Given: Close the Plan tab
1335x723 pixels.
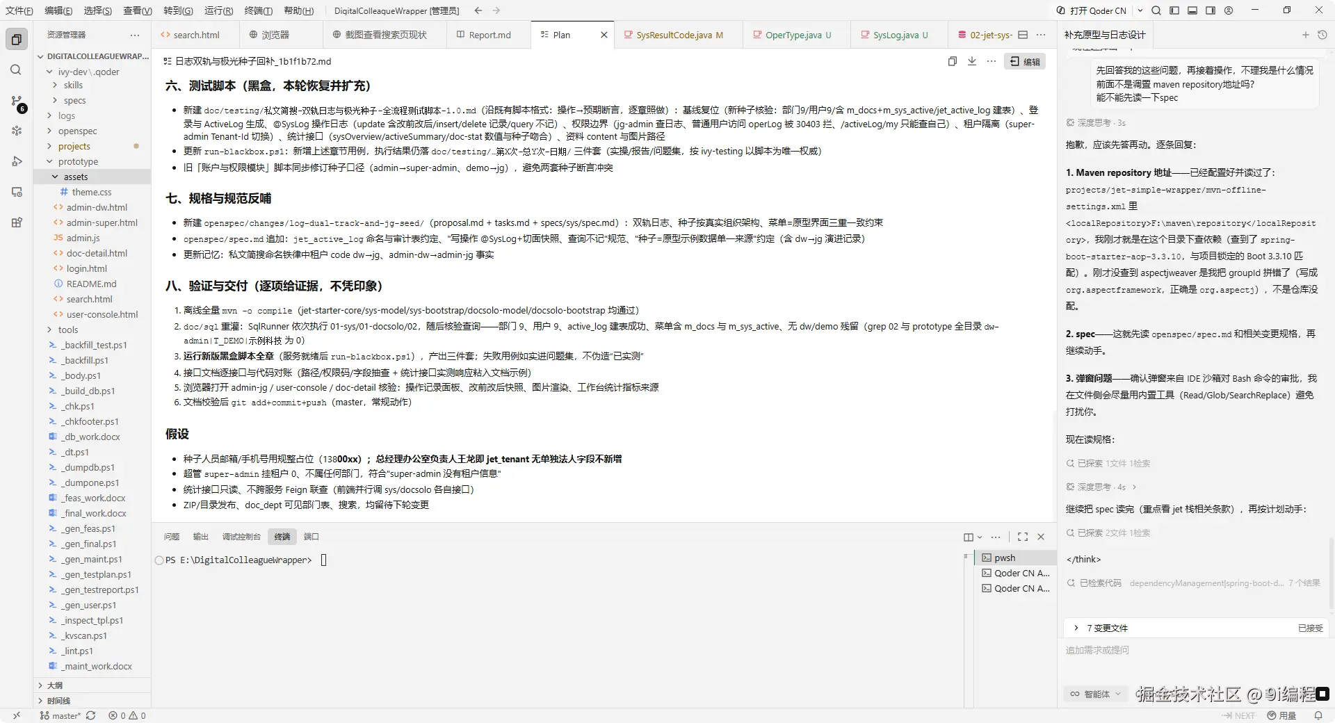Looking at the screenshot, I should (604, 35).
